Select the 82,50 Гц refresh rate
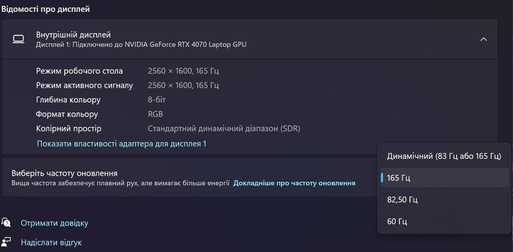 [x=444, y=199]
